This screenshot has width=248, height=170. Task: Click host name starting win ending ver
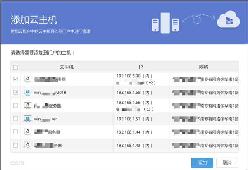(x=45, y=119)
